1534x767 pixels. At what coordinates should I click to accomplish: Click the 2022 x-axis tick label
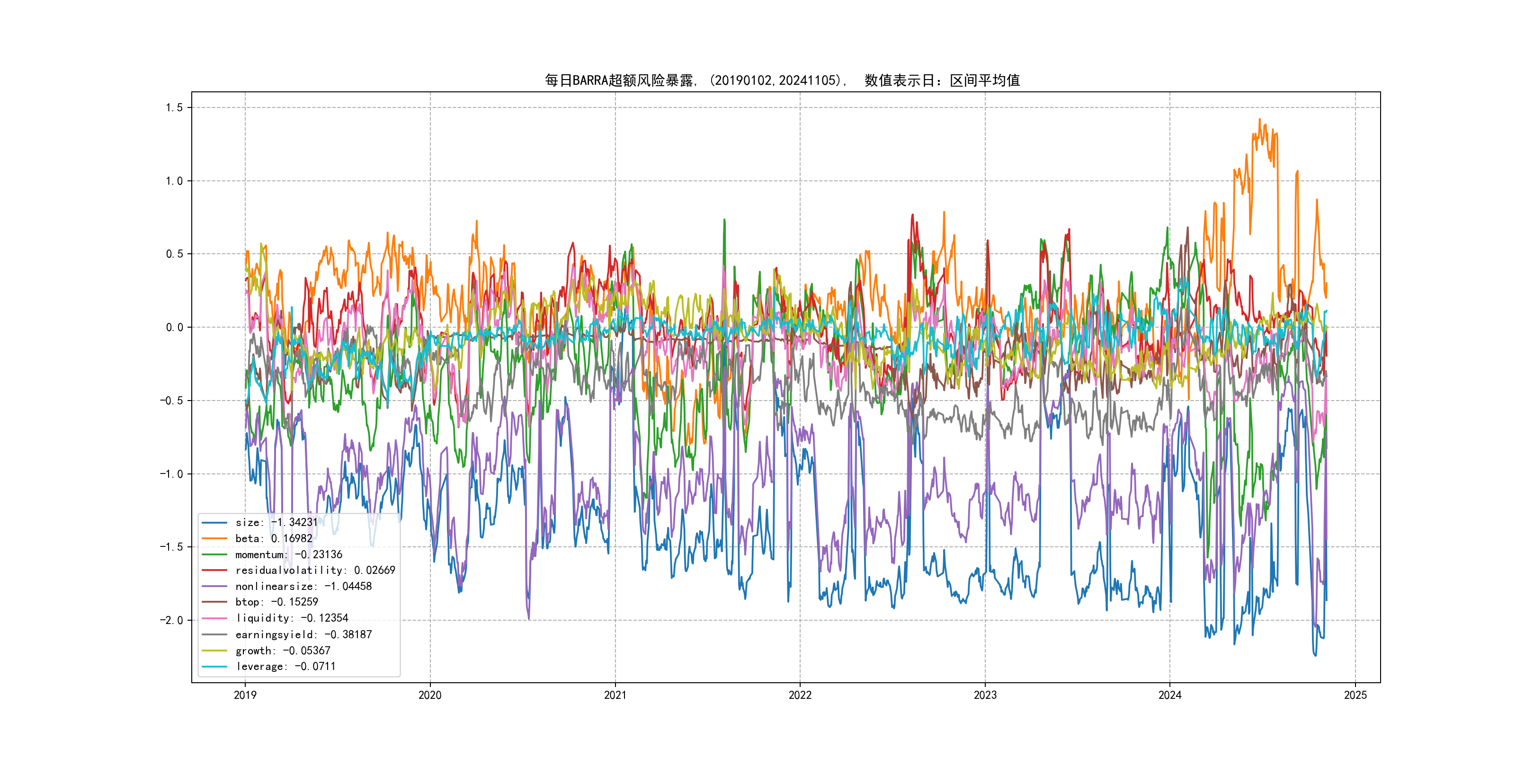pos(800,695)
